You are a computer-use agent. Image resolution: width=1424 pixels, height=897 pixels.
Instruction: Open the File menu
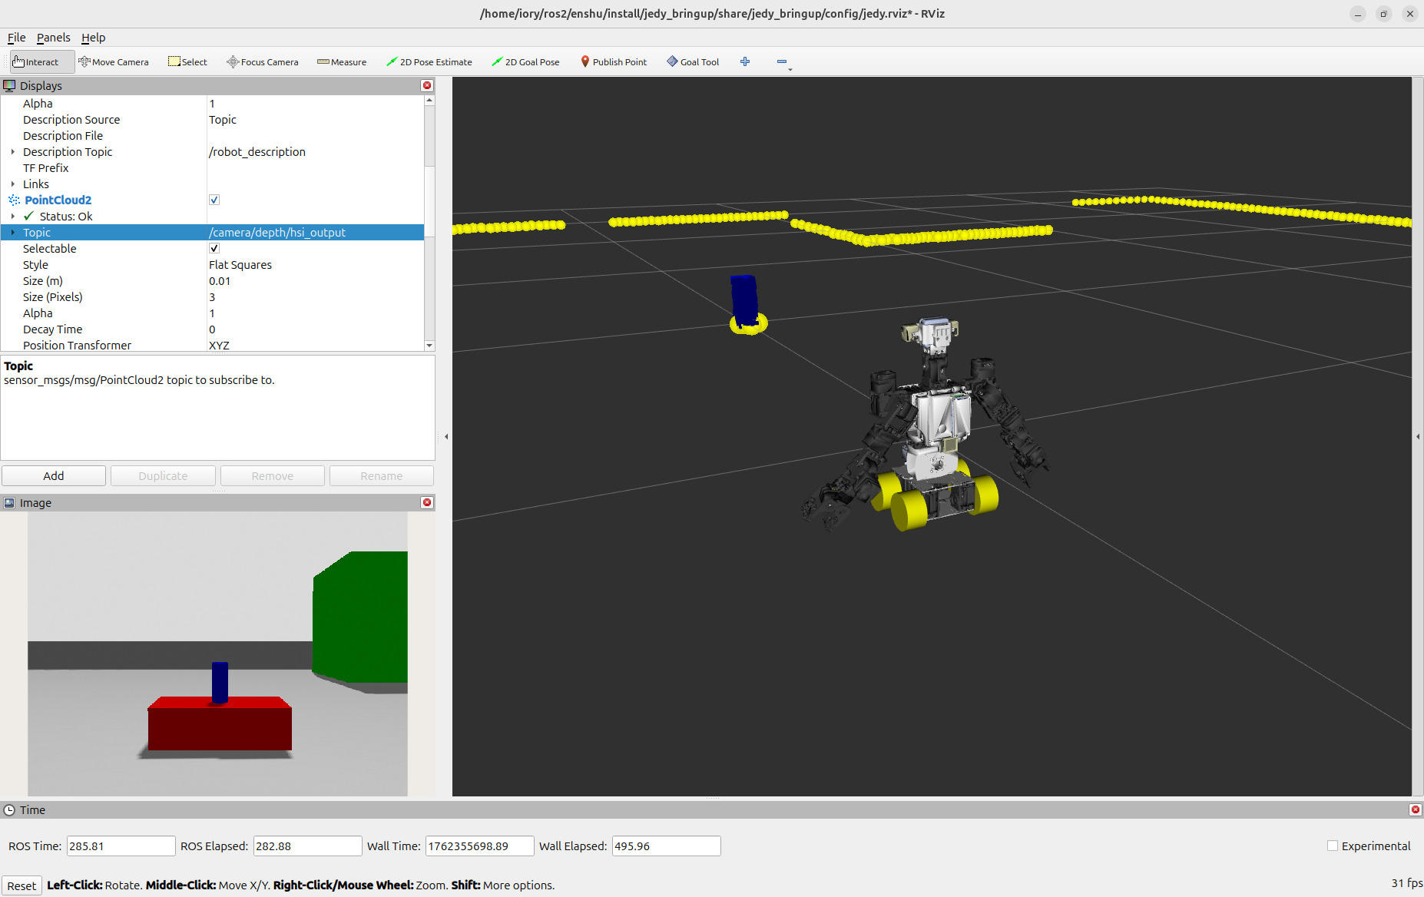pyautogui.click(x=16, y=38)
